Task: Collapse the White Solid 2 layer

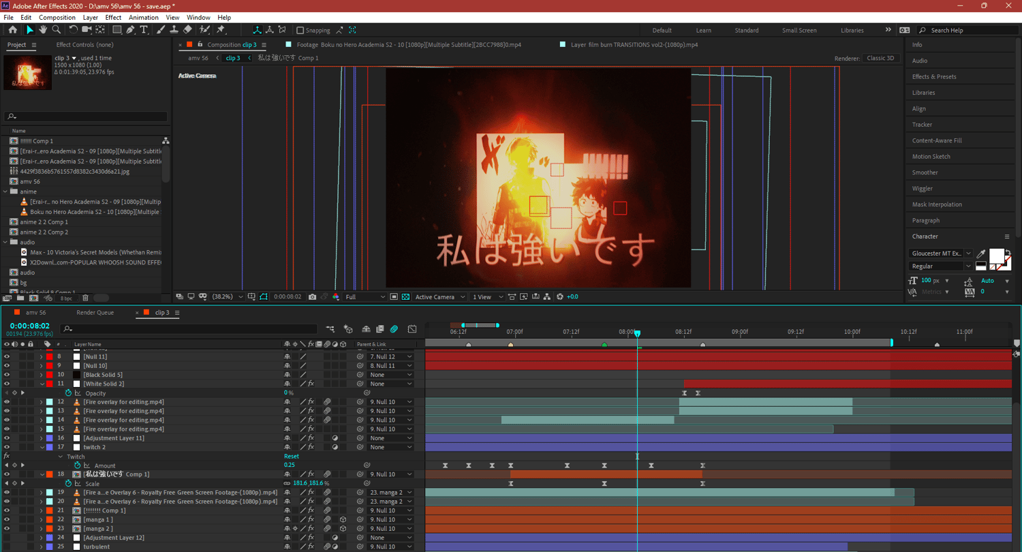Action: [41, 384]
